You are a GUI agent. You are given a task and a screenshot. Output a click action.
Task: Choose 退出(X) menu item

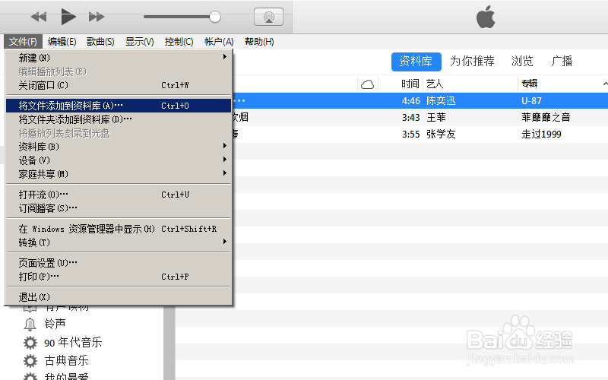tap(119, 297)
